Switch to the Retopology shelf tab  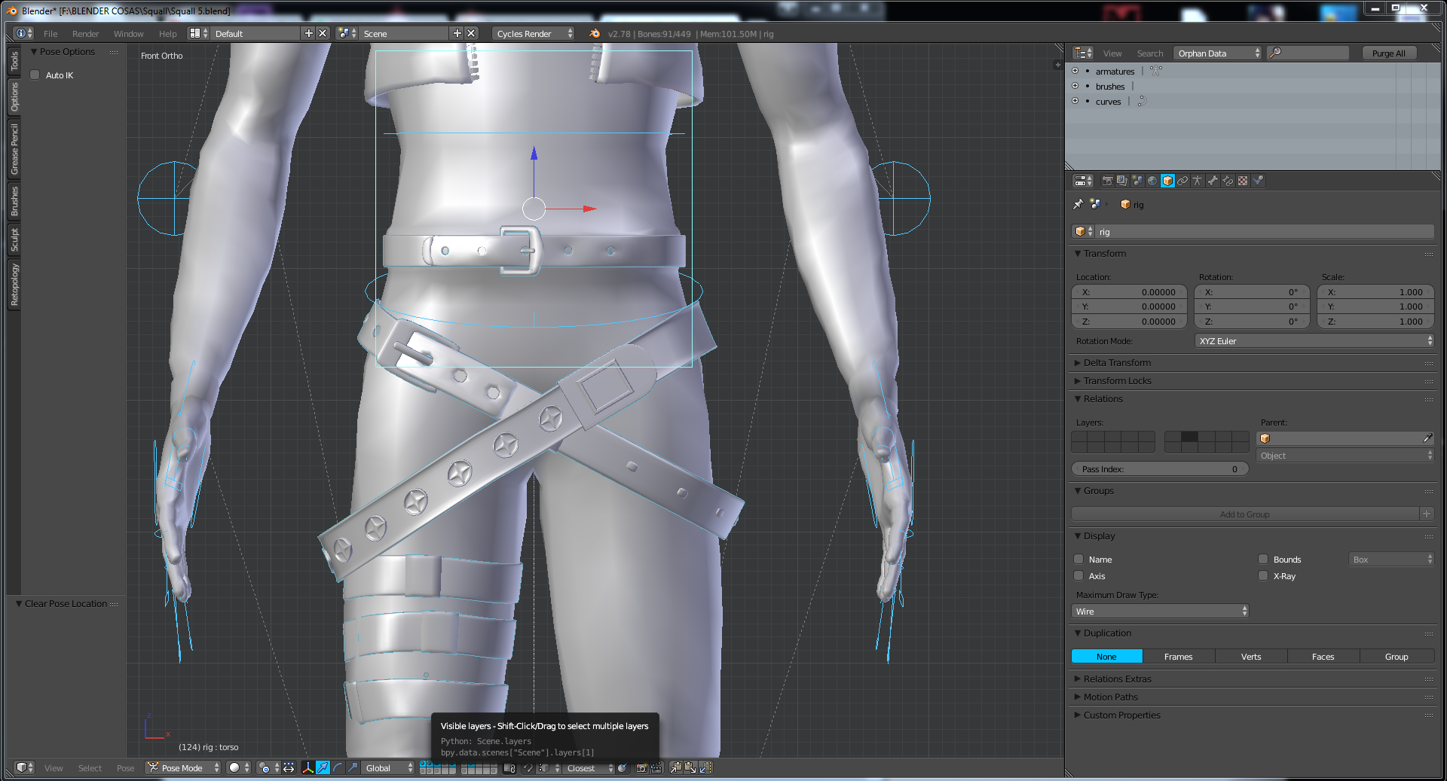[x=14, y=284]
